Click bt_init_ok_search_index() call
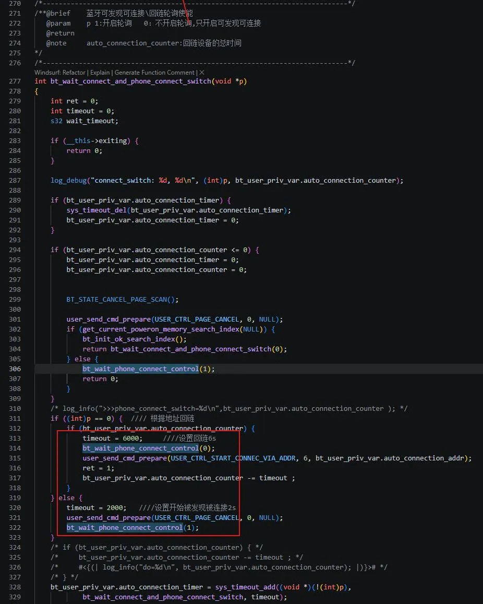 (x=135, y=339)
